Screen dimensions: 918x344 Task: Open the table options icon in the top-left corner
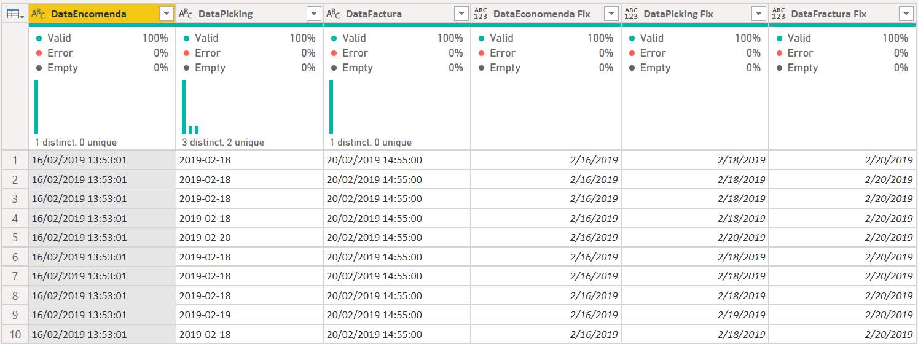point(14,14)
